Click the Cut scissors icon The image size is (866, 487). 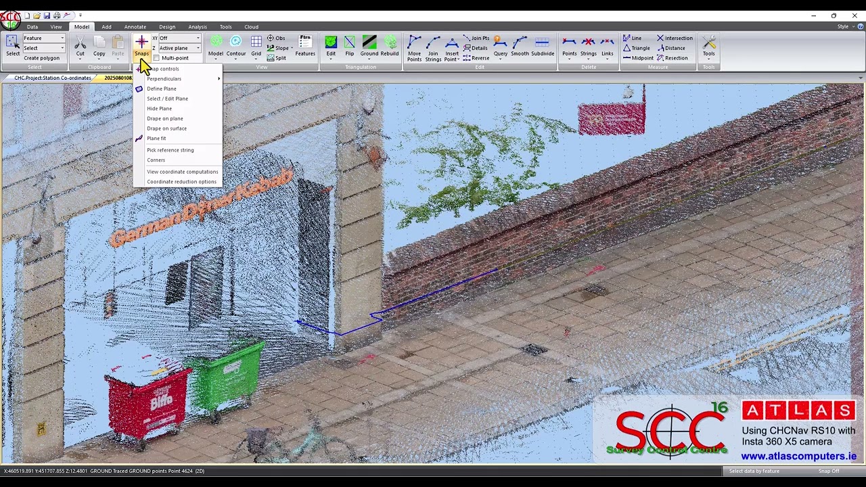click(x=81, y=43)
